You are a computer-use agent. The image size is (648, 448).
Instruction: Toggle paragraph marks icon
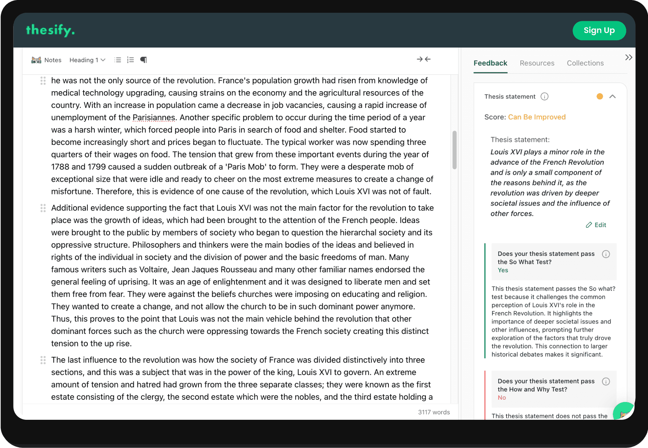pyautogui.click(x=144, y=60)
